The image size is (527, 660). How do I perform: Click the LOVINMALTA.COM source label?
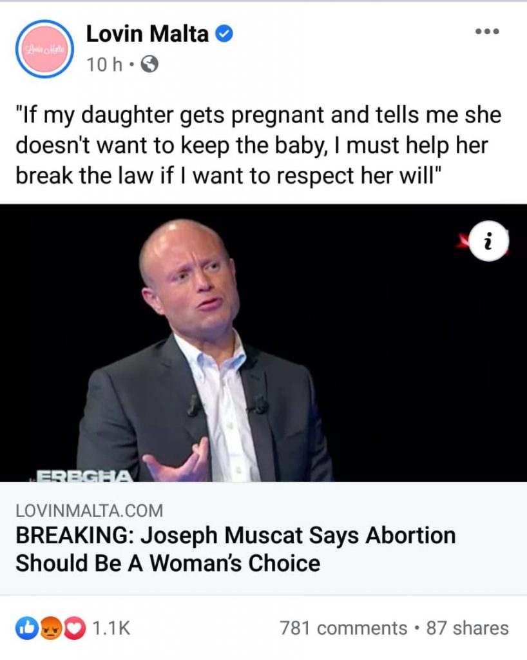(89, 510)
